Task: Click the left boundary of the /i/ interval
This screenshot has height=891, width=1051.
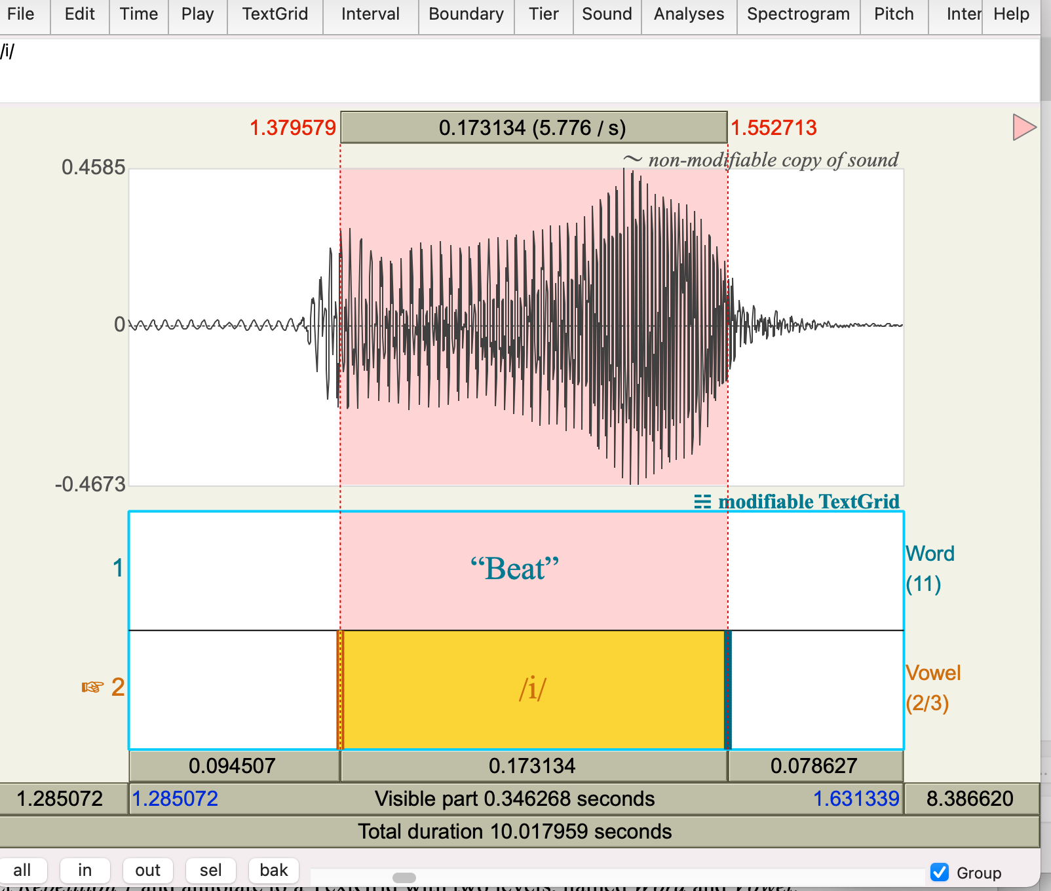Action: tap(340, 689)
